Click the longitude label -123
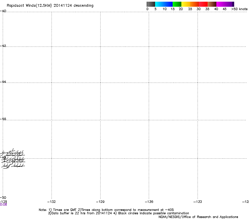This screenshot has width=249, height=219. 198,202
